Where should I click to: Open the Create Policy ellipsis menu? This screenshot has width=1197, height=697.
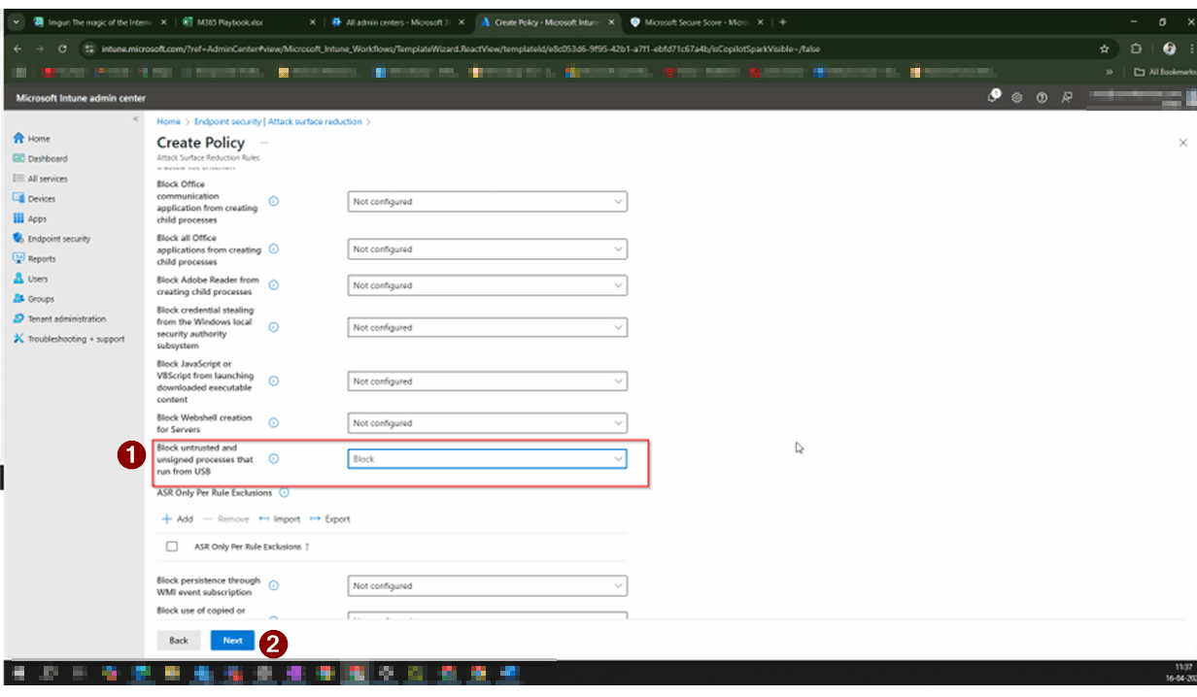(264, 143)
